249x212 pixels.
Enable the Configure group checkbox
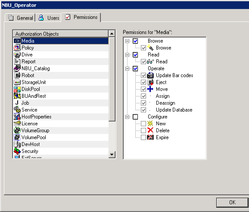(x=135, y=117)
